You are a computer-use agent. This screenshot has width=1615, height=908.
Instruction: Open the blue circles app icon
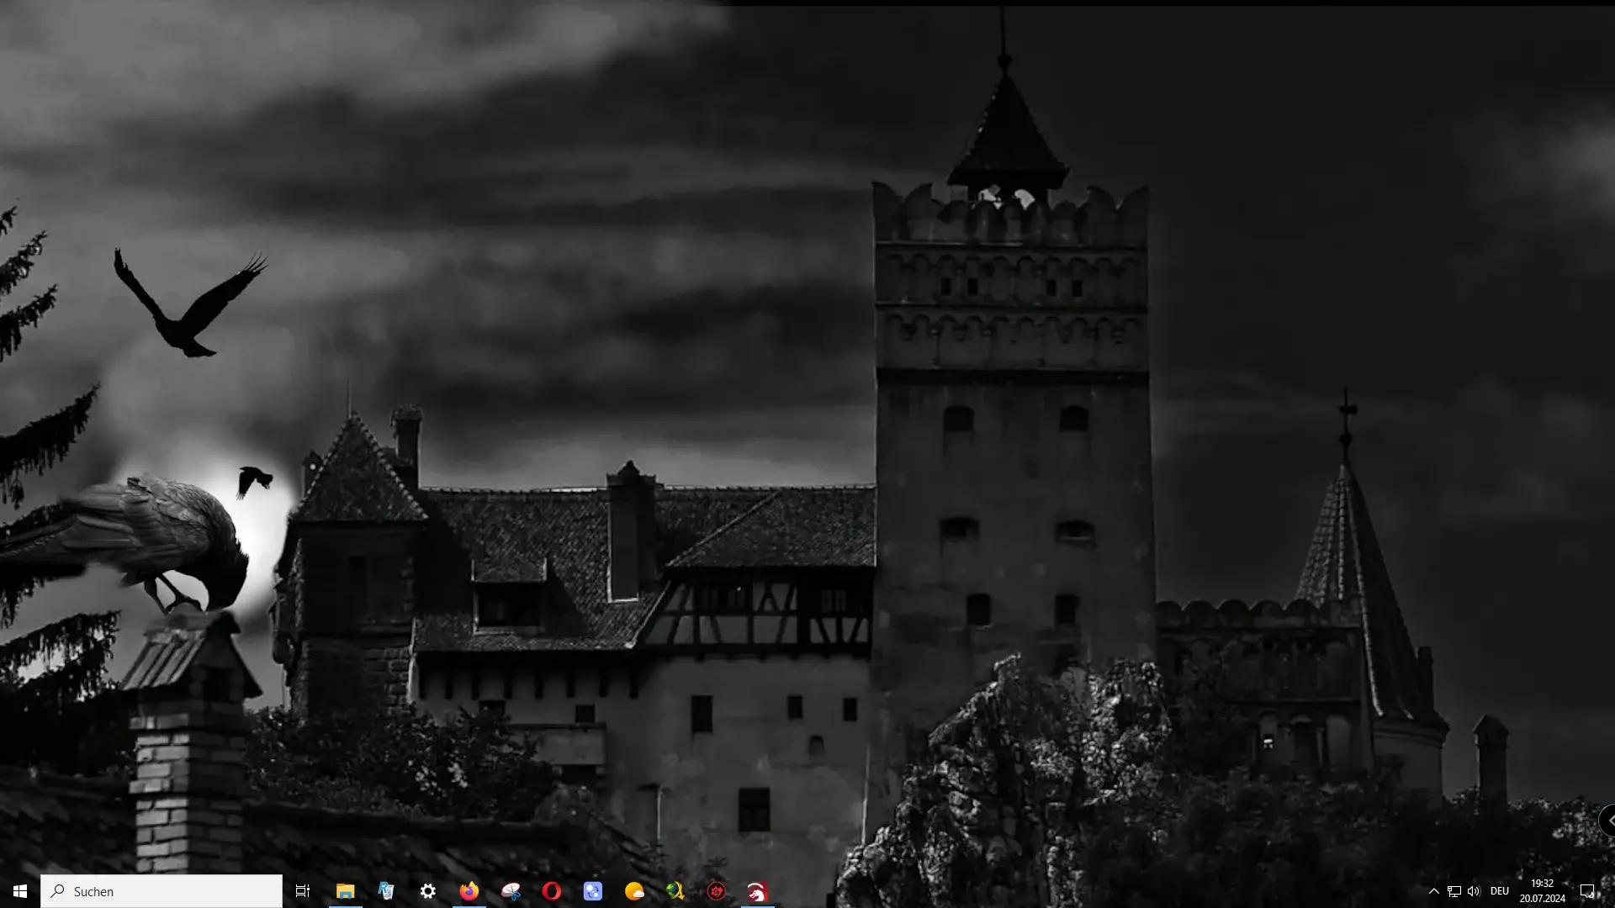[x=593, y=891]
